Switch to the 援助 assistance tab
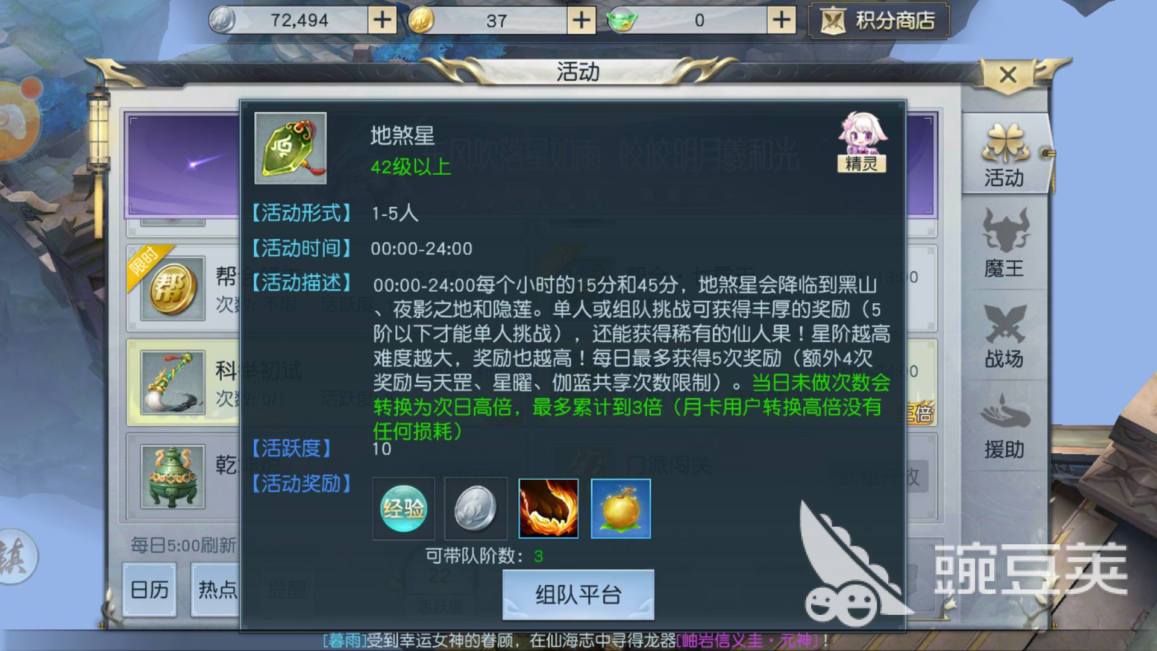The image size is (1157, 651). [1005, 426]
